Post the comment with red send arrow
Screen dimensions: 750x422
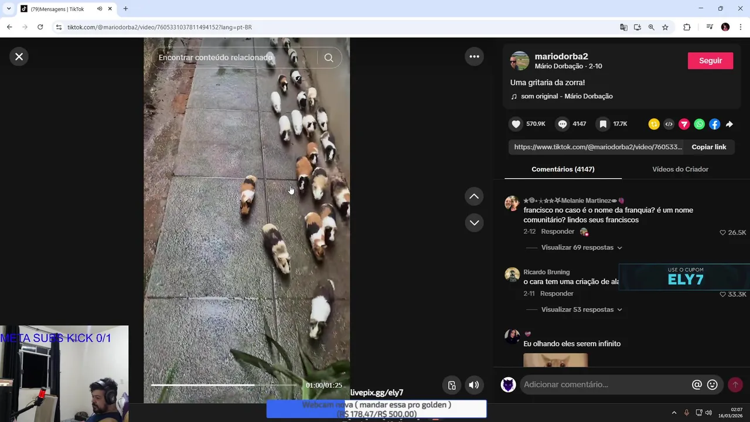[x=735, y=384]
